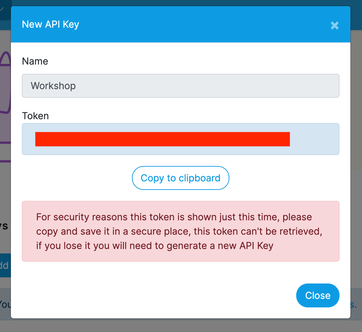The image size is (362, 332).
Task: Place cursor on the Workshop text
Action: pyautogui.click(x=53, y=86)
